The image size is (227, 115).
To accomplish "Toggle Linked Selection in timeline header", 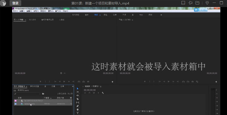I will (x=94, y=93).
